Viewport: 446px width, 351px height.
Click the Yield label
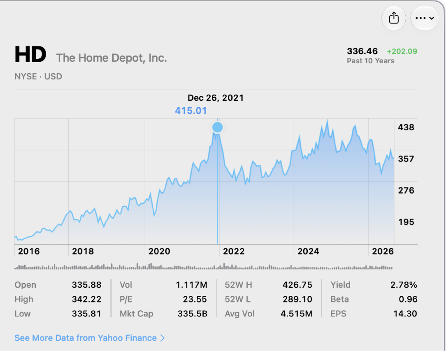(x=341, y=285)
